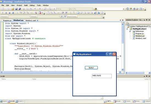151x104 pixels.
Task: Click the Restart debugging icon
Action: pyautogui.click(x=13, y=13)
